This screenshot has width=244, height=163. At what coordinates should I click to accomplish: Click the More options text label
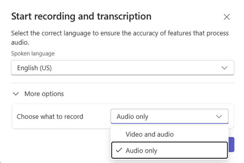pos(44,94)
